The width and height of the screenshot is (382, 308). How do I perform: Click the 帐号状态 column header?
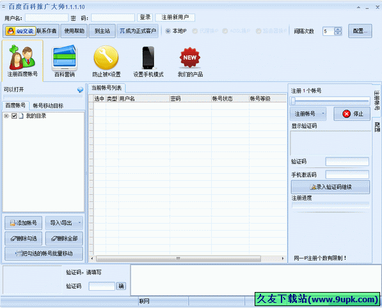pyautogui.click(x=230, y=98)
